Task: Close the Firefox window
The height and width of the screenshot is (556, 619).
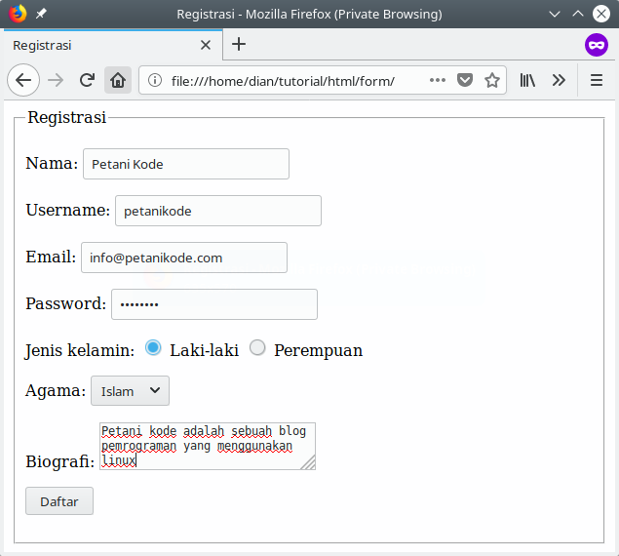Action: (600, 15)
